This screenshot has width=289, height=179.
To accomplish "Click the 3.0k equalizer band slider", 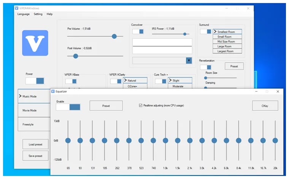I will point(202,141).
